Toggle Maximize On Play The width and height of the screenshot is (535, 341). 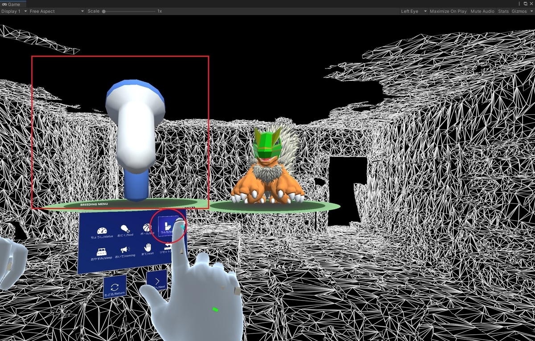[448, 11]
